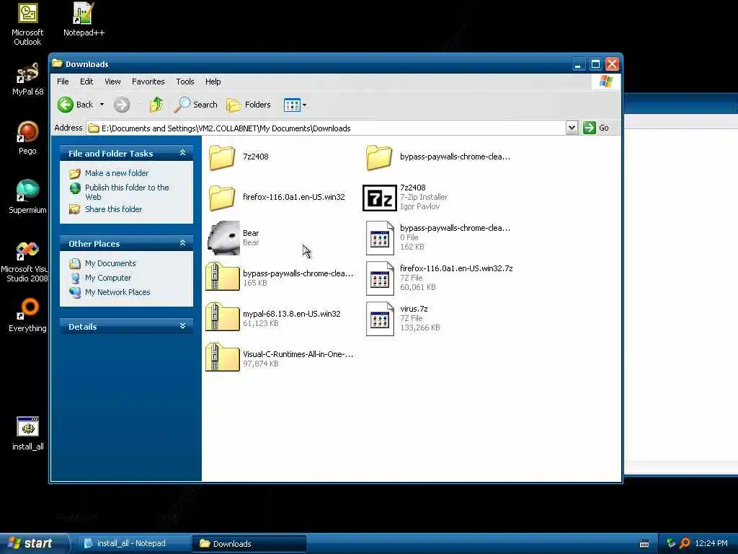The height and width of the screenshot is (554, 738).
Task: Select firefox-116.0a1.en-US.win32.7z file icon
Action: pos(379,278)
